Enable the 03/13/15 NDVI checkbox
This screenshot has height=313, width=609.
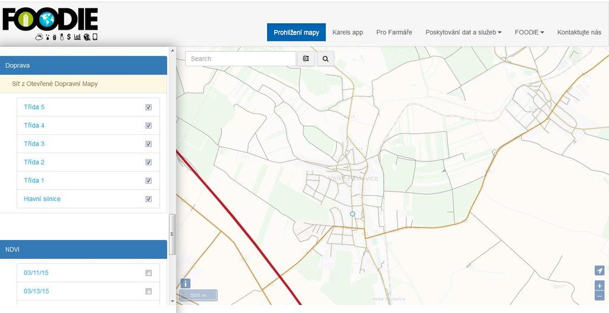pyautogui.click(x=148, y=291)
